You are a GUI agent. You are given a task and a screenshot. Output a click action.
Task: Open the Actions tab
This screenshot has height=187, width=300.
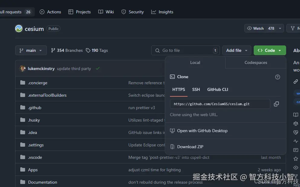pos(50,12)
